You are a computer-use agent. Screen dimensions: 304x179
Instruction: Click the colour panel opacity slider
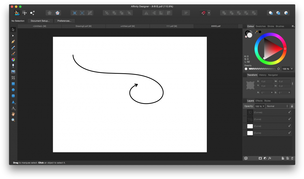(263, 69)
